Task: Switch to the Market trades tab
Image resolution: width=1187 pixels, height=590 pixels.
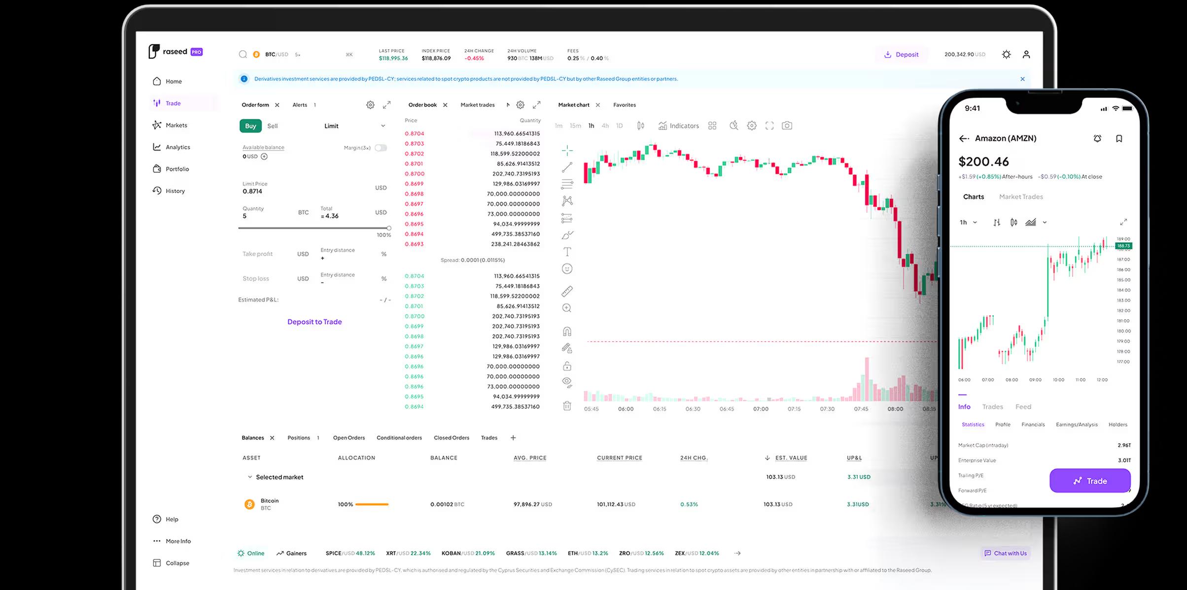Action: 477,105
